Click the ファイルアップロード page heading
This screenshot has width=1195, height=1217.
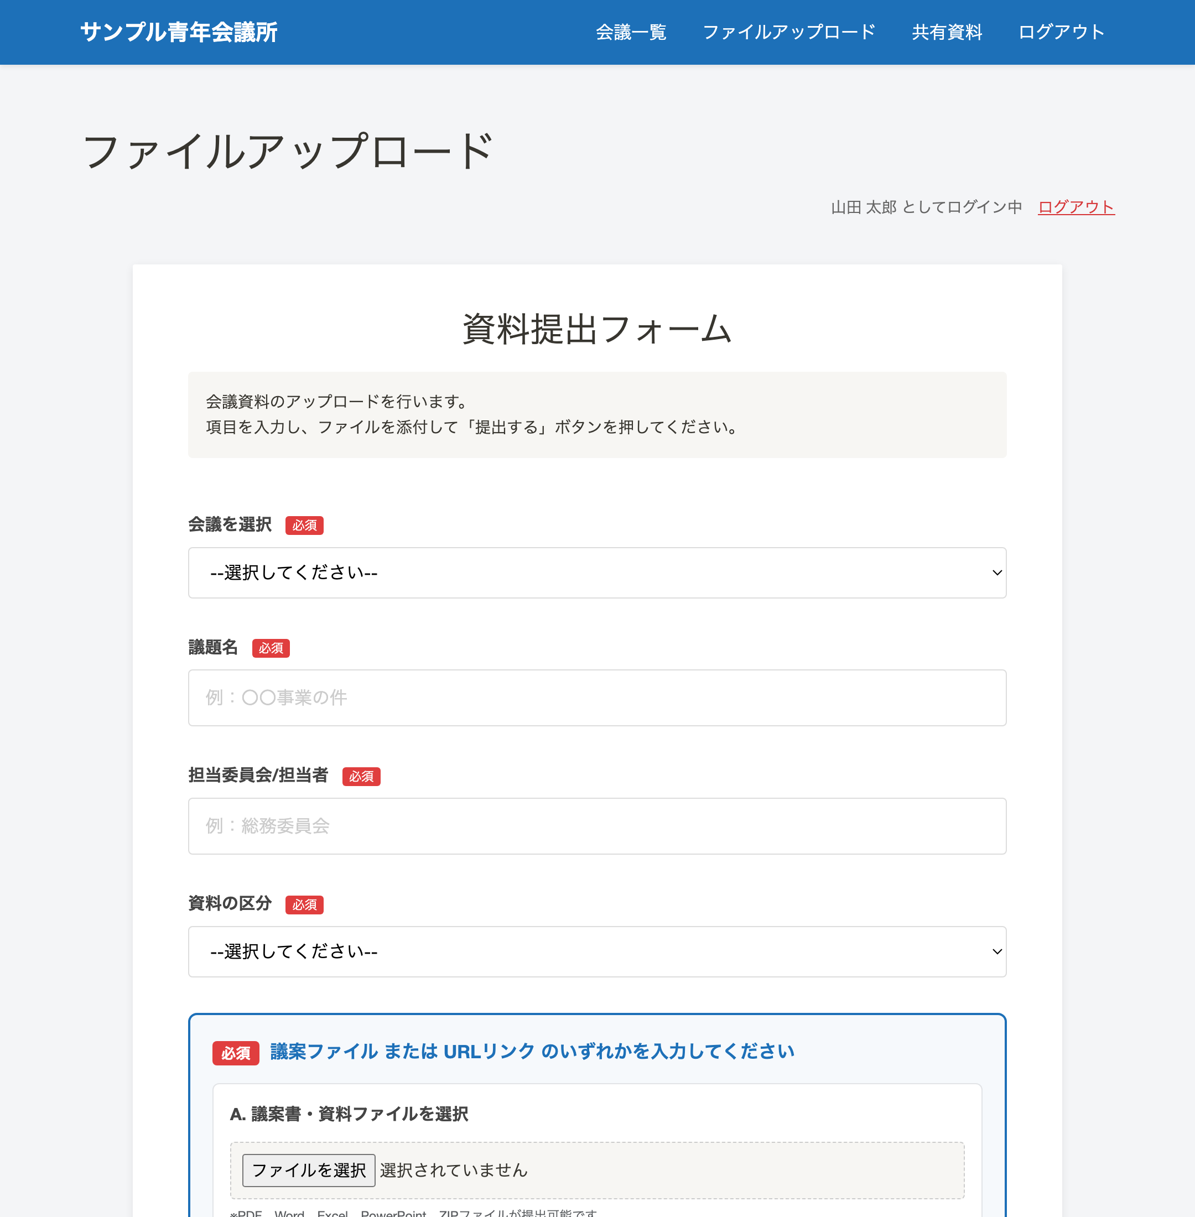288,151
